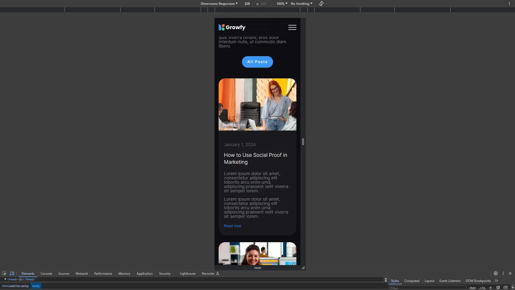Open the Security tab

[x=165, y=273]
